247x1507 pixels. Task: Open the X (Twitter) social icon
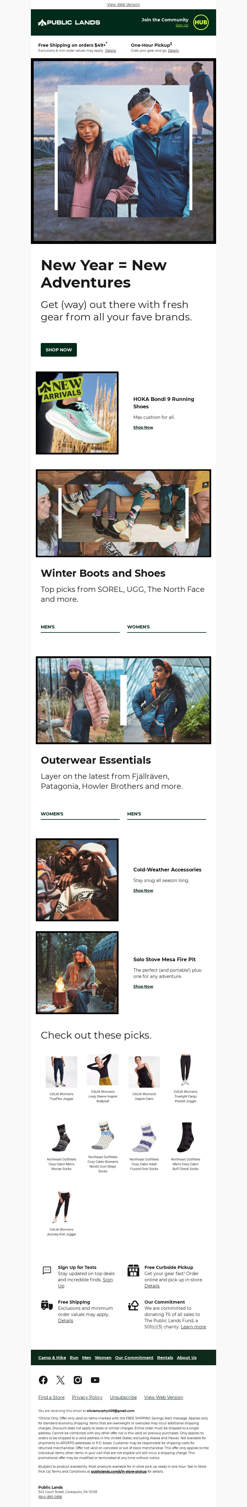click(x=60, y=1380)
